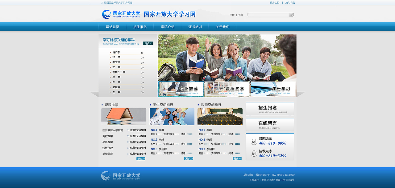Click 设为主页 at the top
The width and height of the screenshot is (395, 188).
(x=275, y=2)
